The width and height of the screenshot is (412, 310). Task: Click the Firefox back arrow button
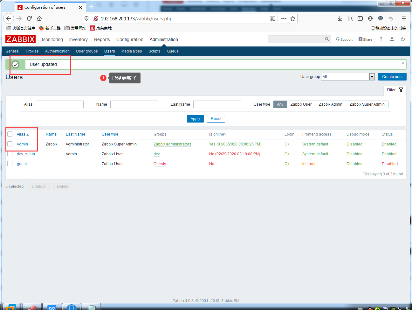click(9, 18)
